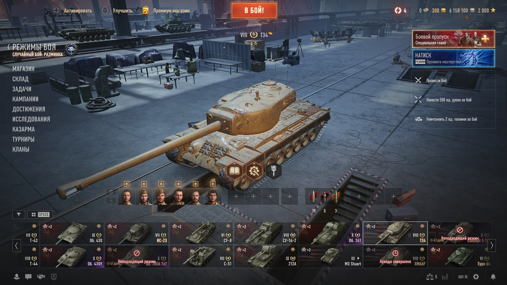Screen dimensions: 507x285
Task: Add equipment in first empty plus slot
Action: [236, 196]
